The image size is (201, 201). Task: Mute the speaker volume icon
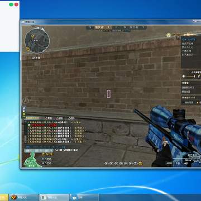[x=184, y=76]
